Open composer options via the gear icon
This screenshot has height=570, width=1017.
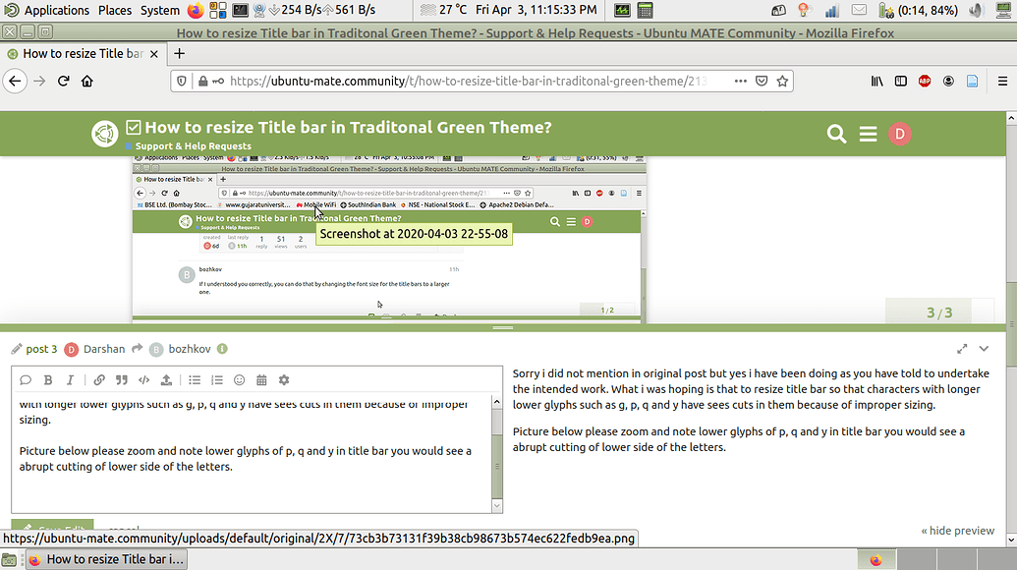point(282,380)
